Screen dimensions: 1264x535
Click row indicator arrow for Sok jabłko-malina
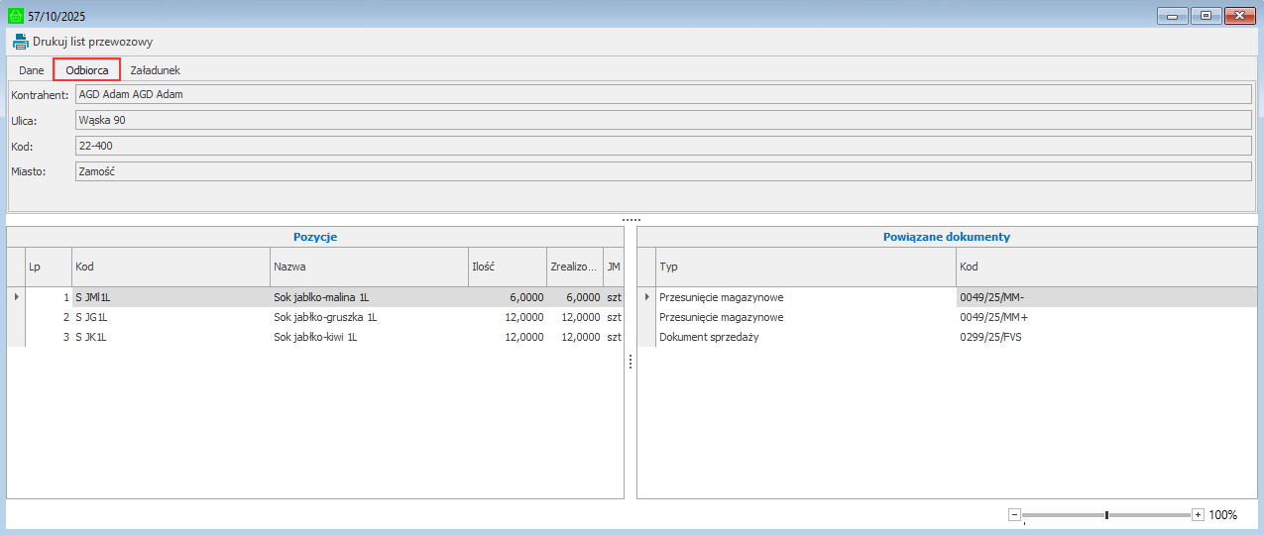point(15,296)
